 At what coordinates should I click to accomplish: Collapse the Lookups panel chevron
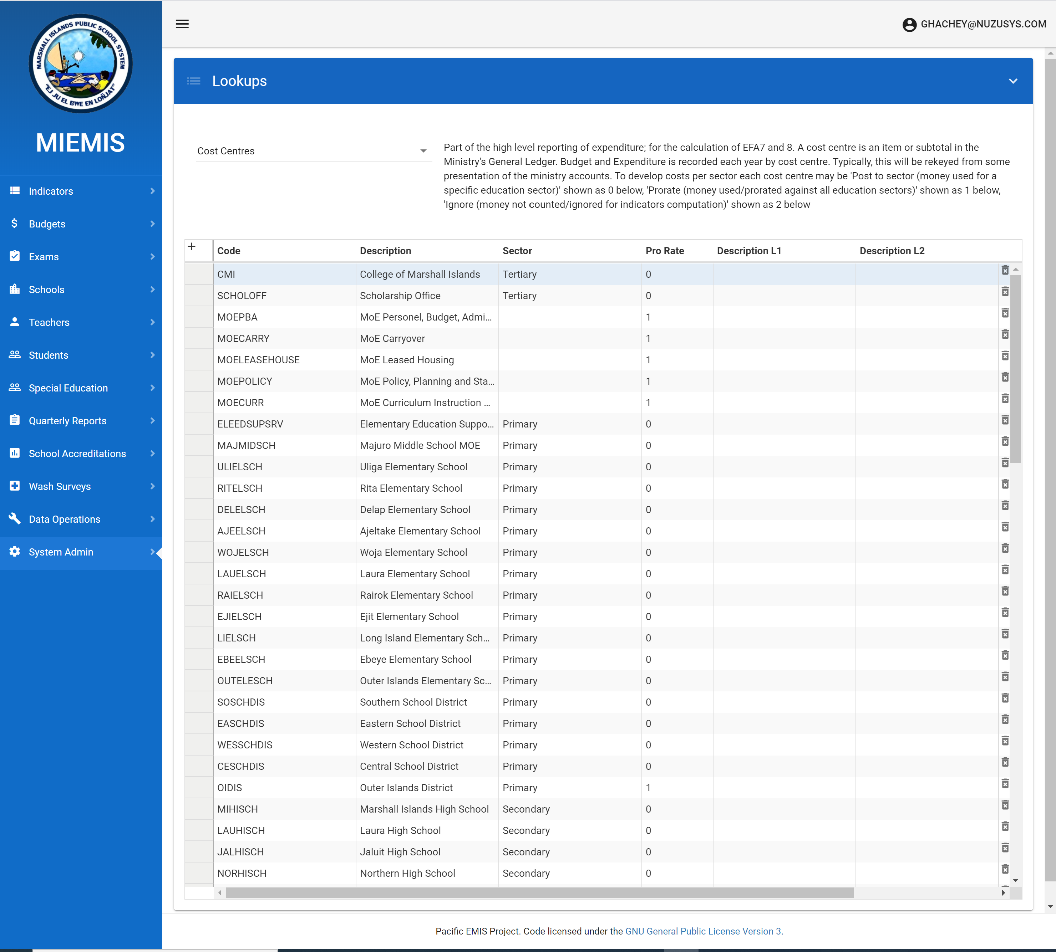tap(1012, 81)
